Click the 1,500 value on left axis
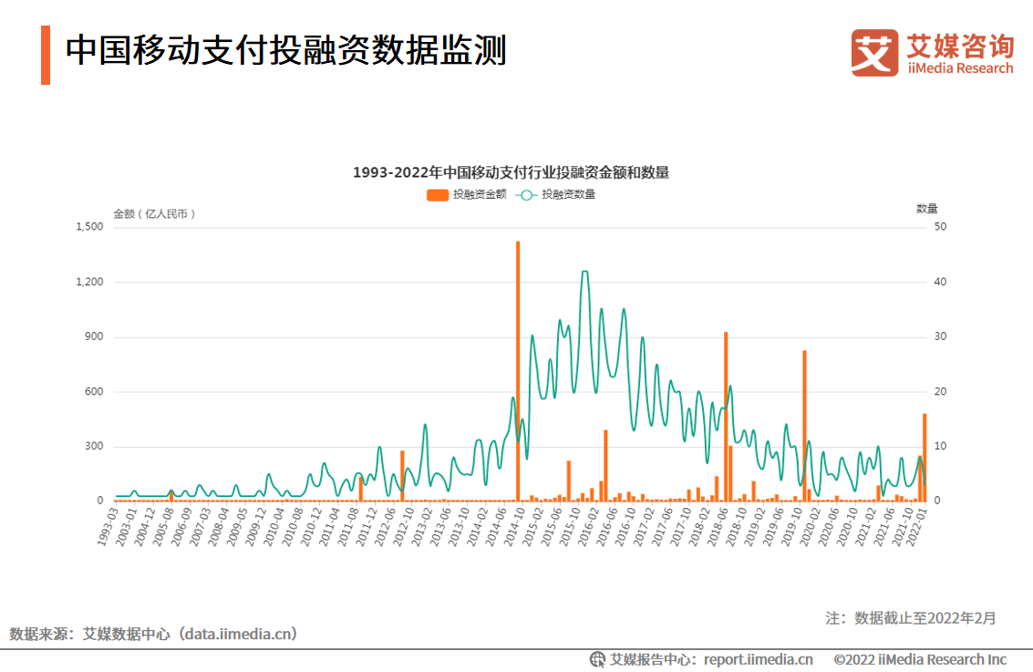The image size is (1033, 672). (x=89, y=227)
